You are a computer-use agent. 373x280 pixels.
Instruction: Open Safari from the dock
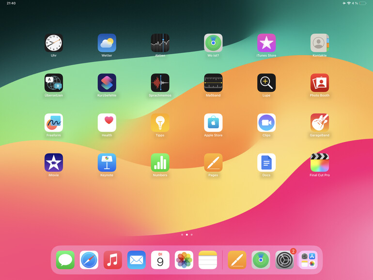click(x=89, y=260)
